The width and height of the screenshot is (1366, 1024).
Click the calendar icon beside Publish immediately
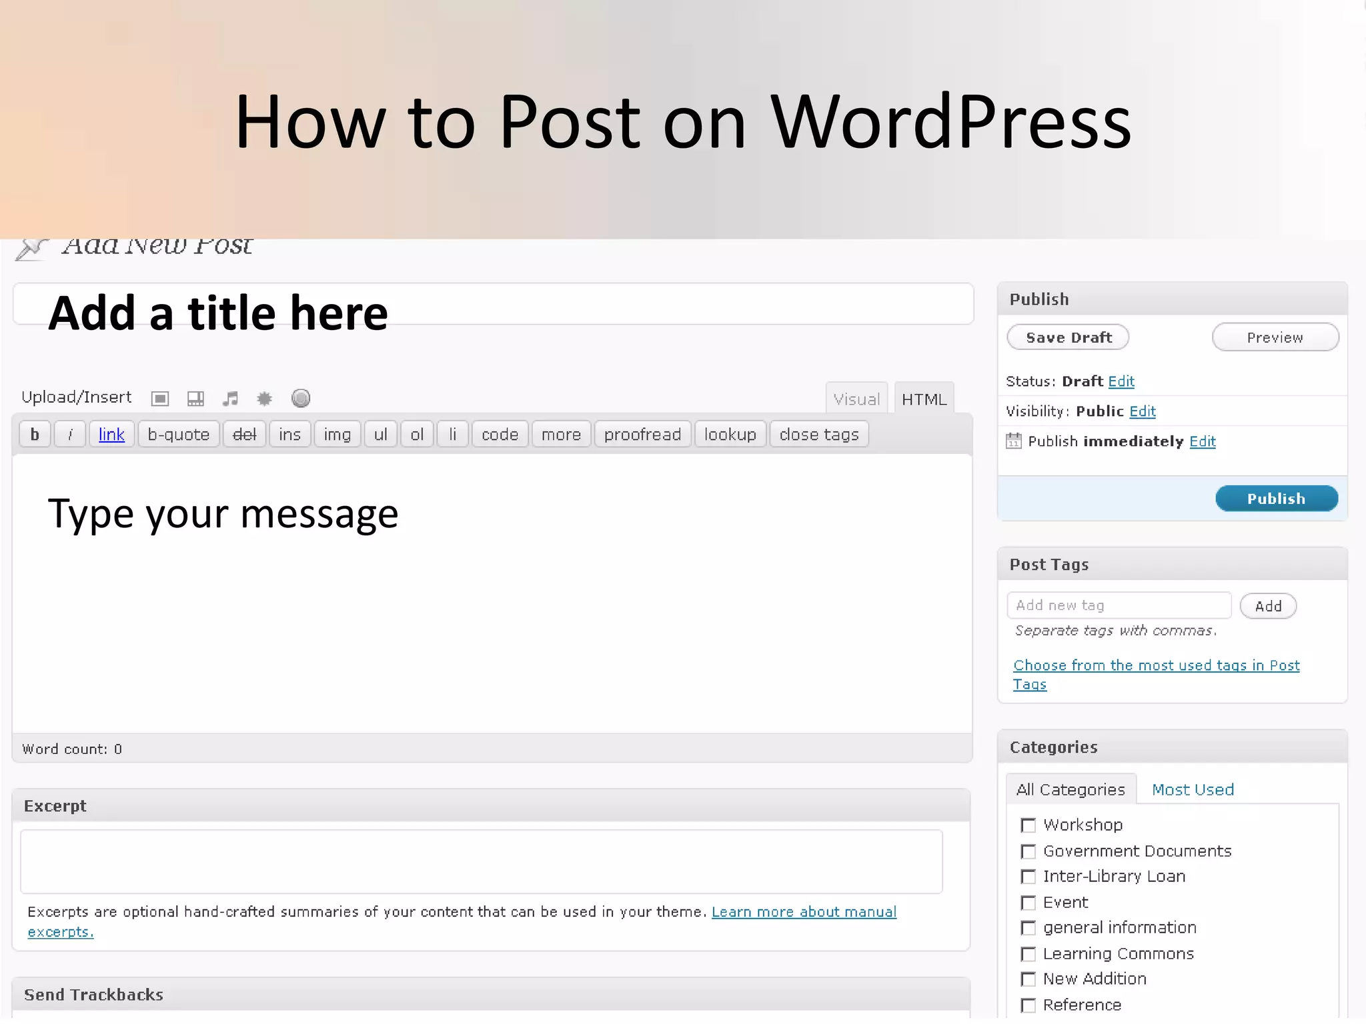tap(1013, 441)
